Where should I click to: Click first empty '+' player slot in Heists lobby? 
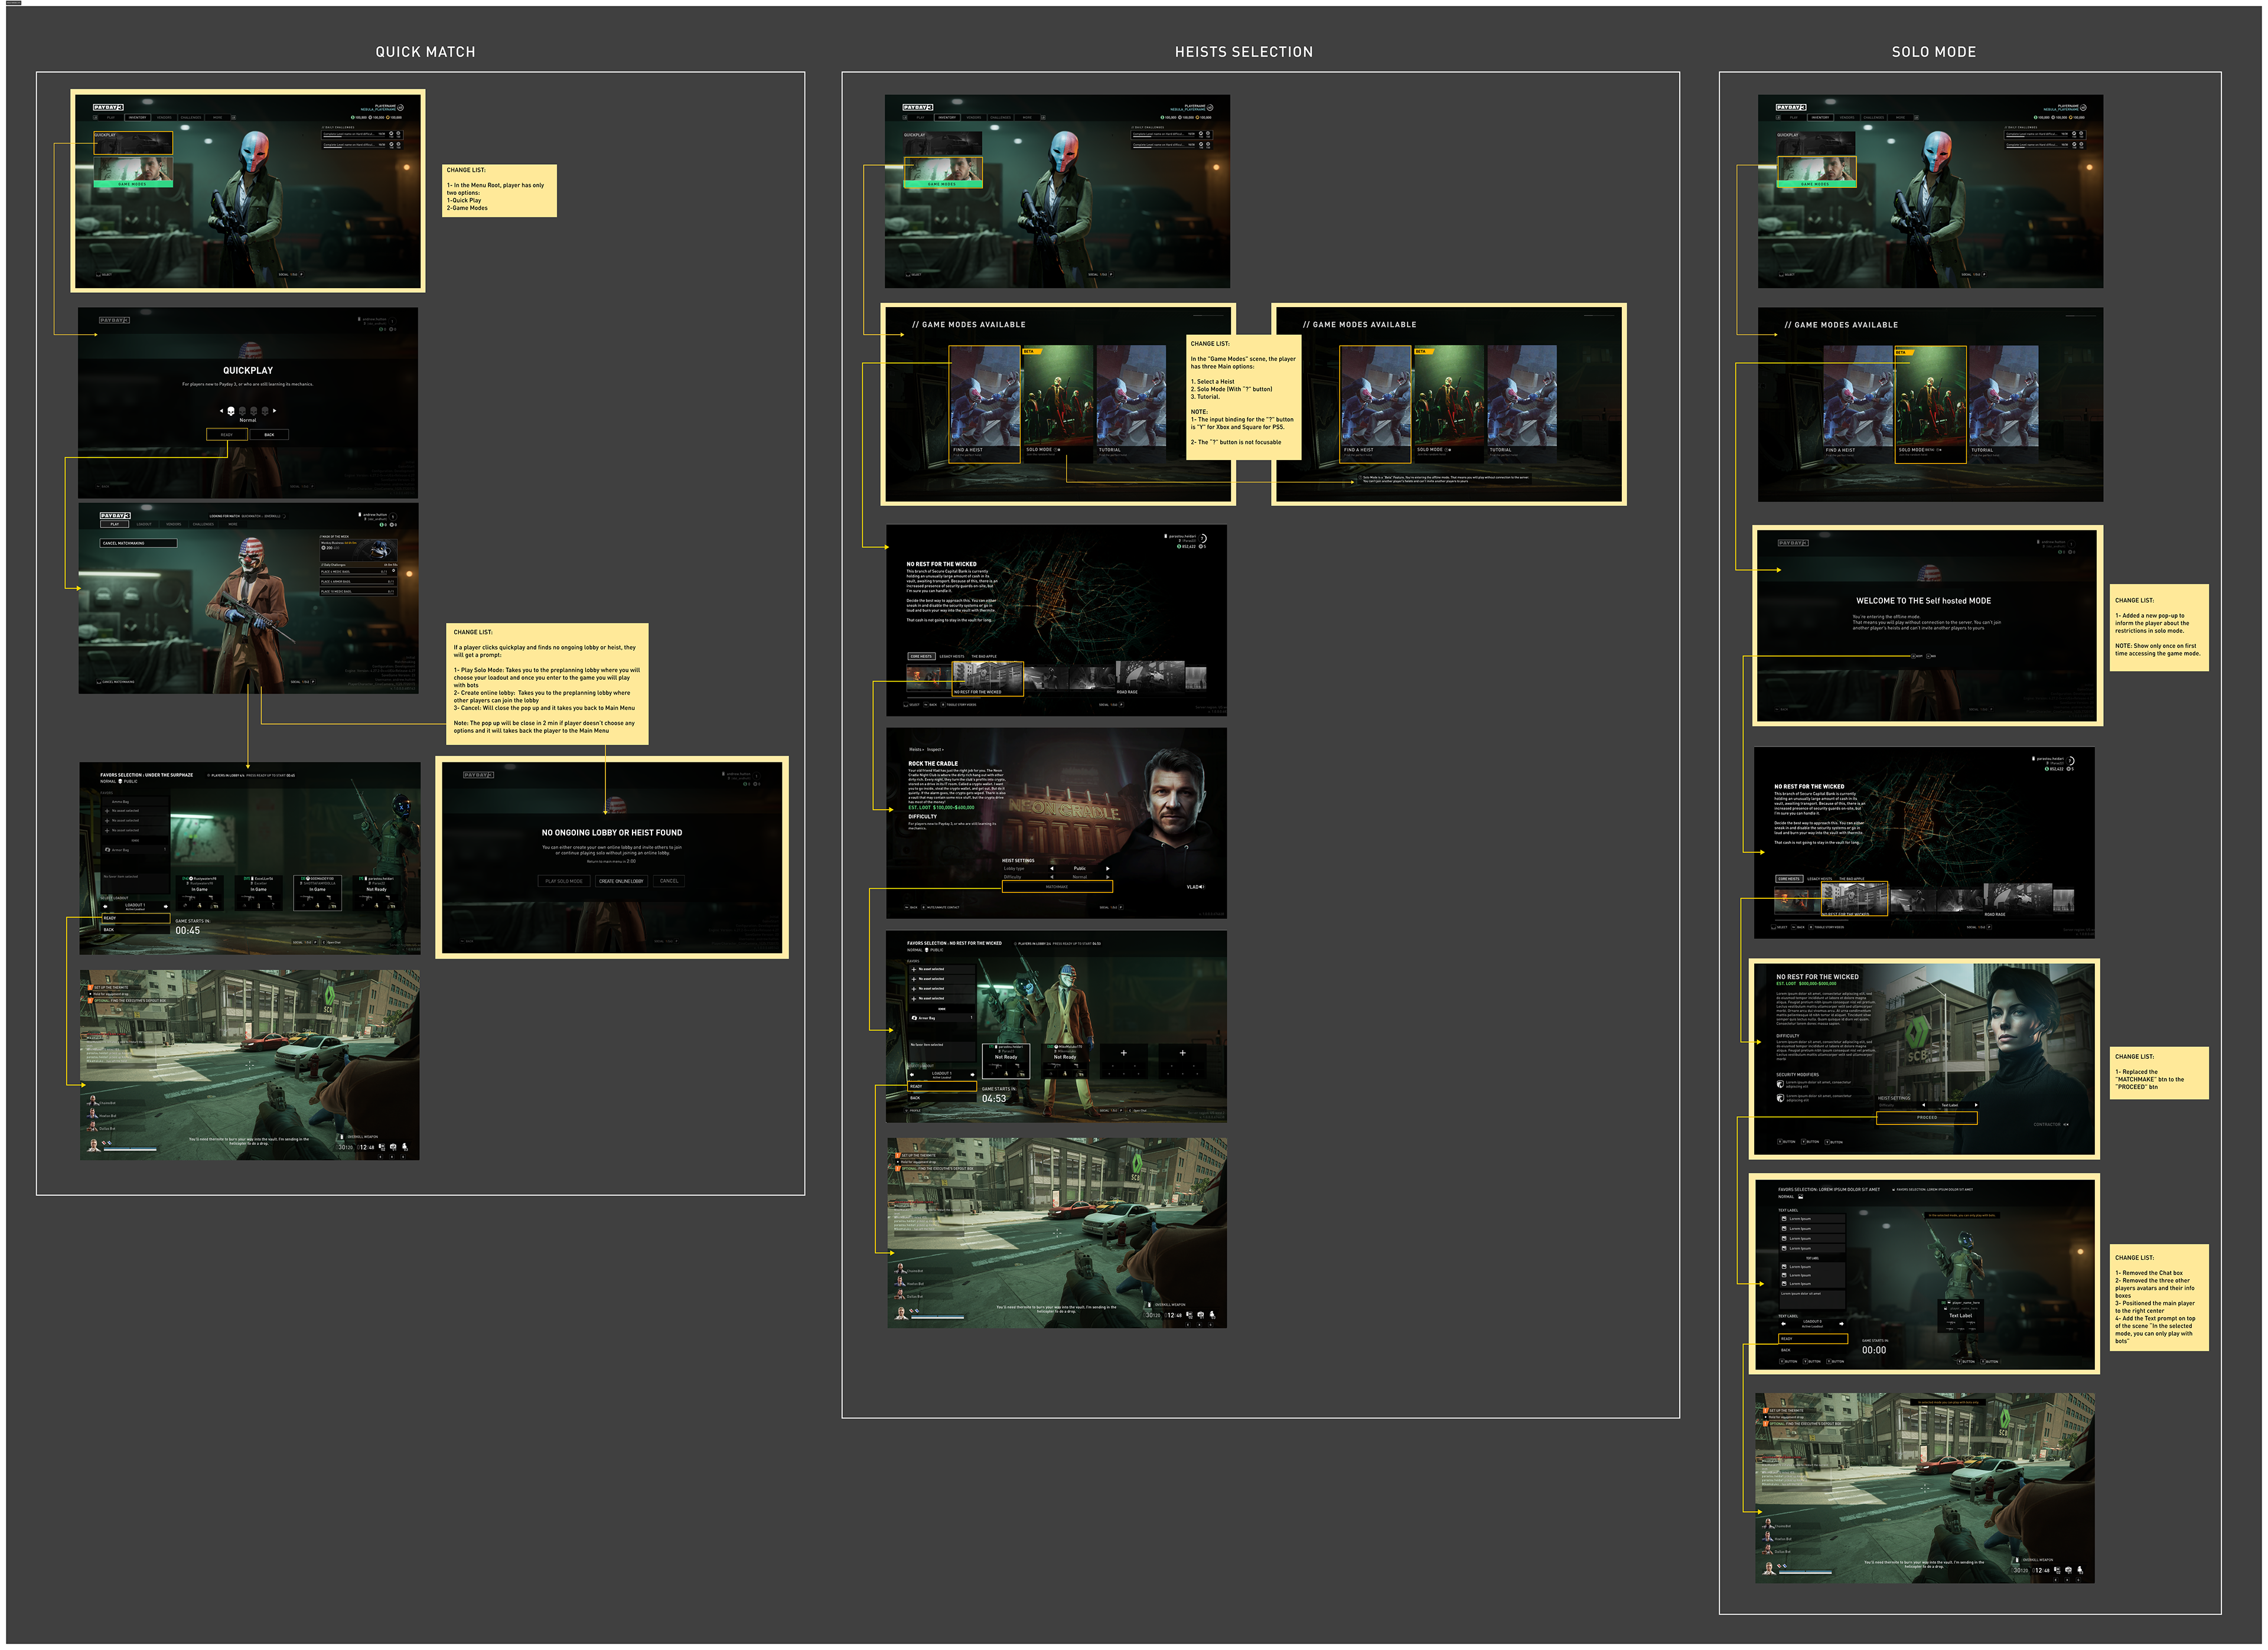point(1123,1060)
